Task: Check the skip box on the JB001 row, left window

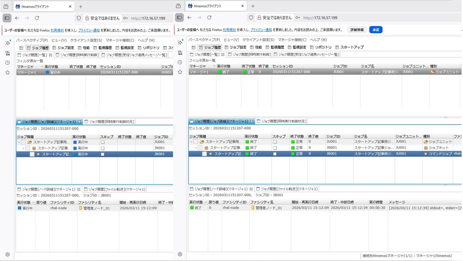Action: pos(103,154)
